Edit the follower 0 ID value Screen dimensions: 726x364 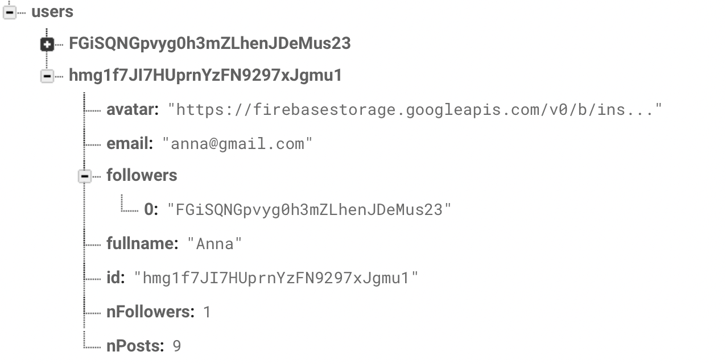coord(310,210)
